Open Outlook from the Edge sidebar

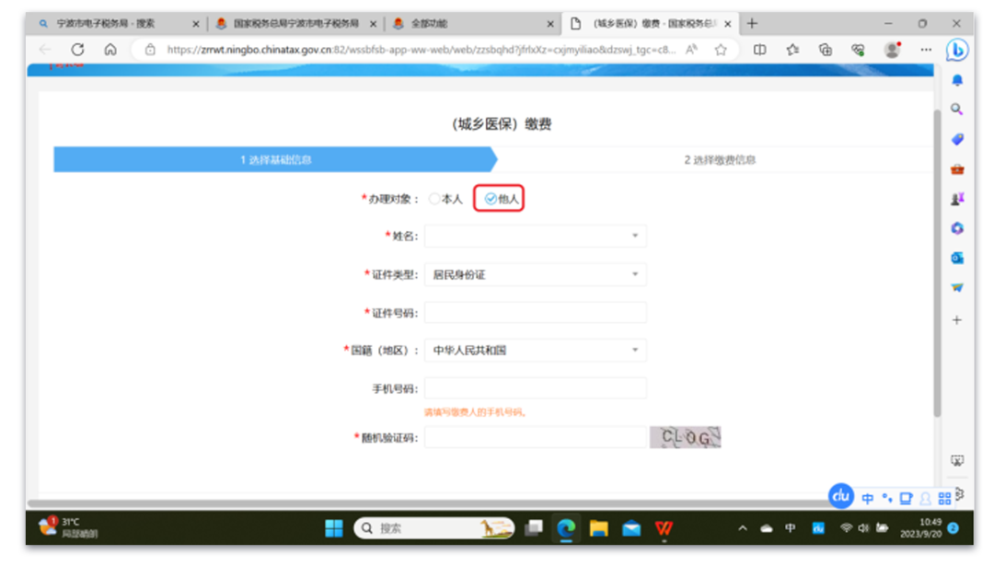click(x=957, y=258)
